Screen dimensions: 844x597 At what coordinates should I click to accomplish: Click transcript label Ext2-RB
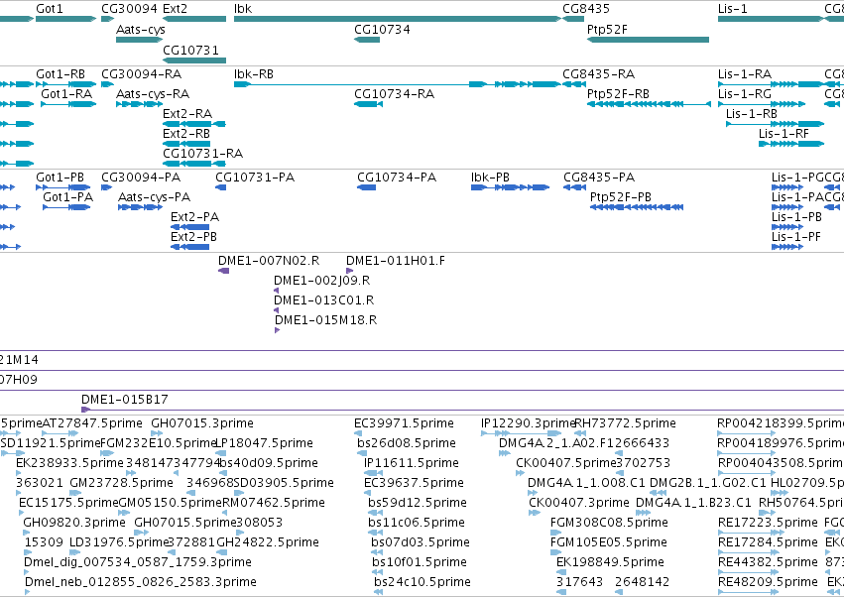(x=186, y=134)
